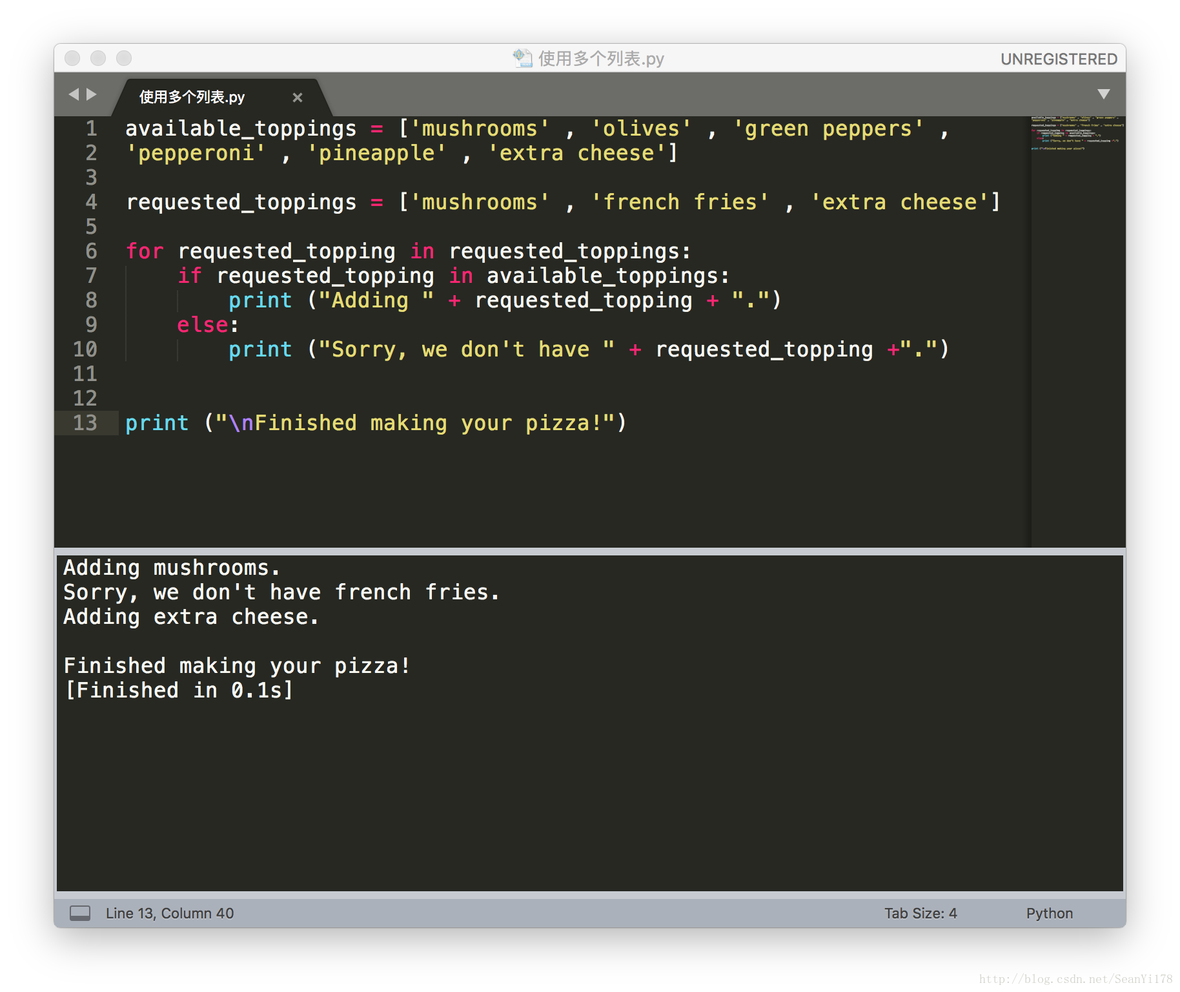Click the 'for' keyword on line 6
1180x992 pixels.
coord(145,251)
